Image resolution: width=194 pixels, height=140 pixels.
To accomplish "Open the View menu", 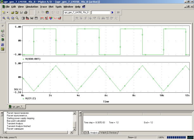I will pyautogui.click(x=21, y=7).
